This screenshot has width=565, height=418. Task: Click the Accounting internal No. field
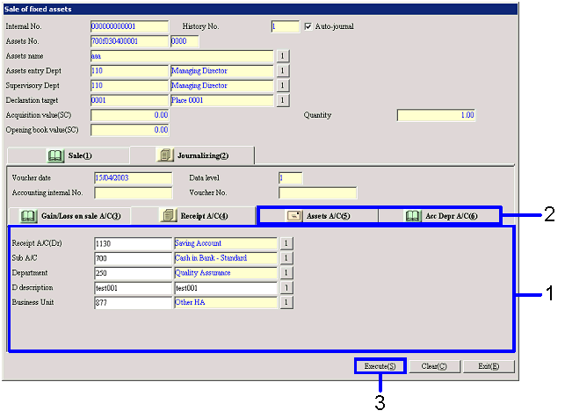click(x=134, y=193)
